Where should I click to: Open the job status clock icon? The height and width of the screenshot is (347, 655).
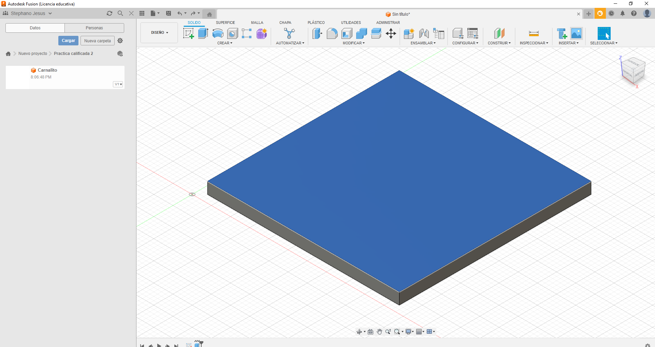[611, 13]
